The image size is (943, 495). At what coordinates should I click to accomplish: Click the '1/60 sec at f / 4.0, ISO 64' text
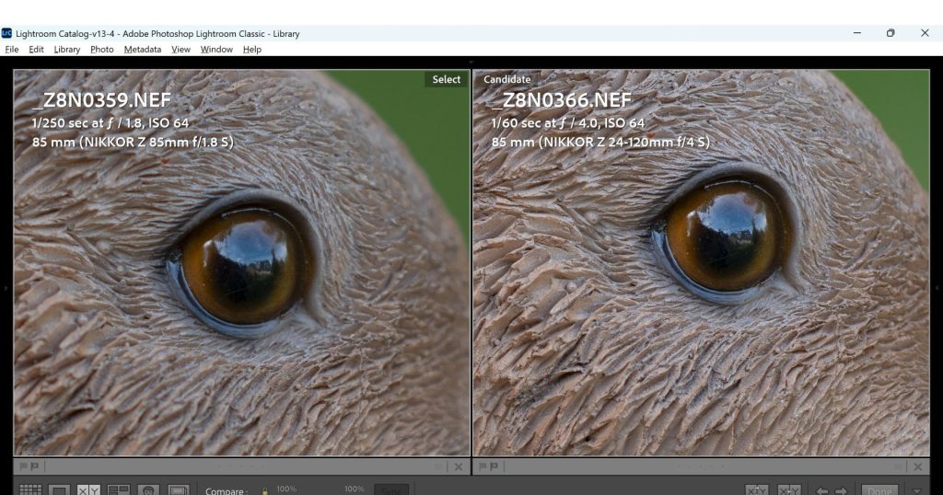pos(567,123)
